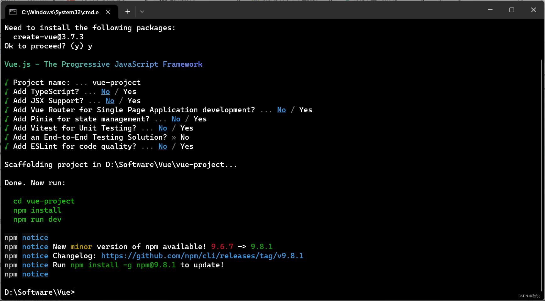The width and height of the screenshot is (545, 301).
Task: Click the 'No' answer for JSX Support
Action: click(x=110, y=101)
